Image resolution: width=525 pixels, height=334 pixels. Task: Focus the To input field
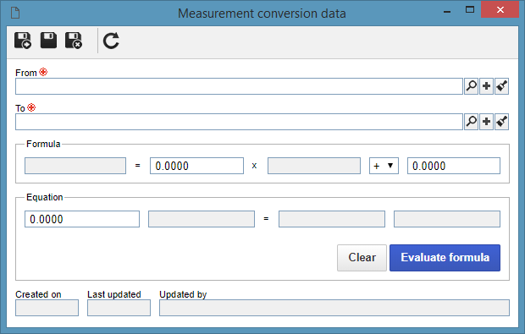pos(239,122)
